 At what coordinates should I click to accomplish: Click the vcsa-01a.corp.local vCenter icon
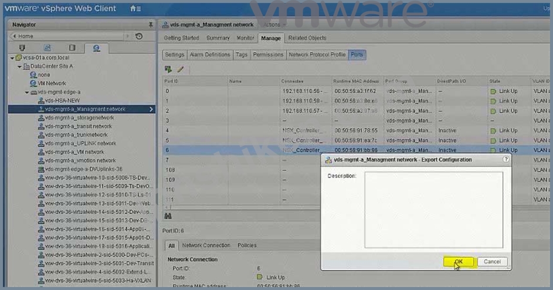click(19, 57)
